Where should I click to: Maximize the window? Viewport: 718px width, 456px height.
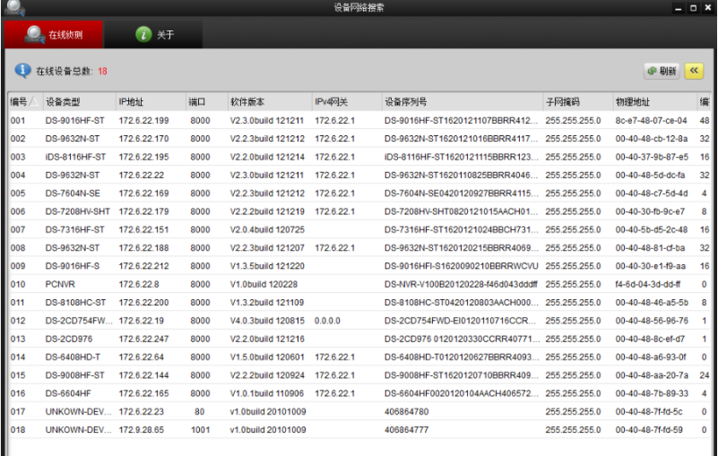click(693, 8)
